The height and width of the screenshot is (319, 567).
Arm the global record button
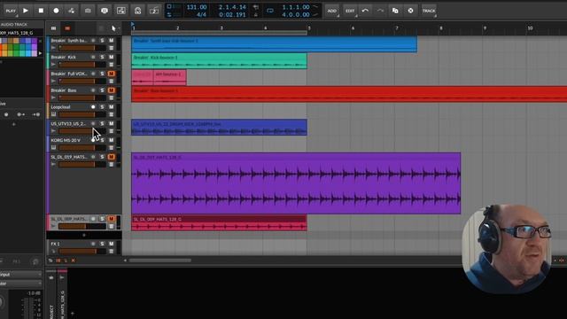click(56, 11)
